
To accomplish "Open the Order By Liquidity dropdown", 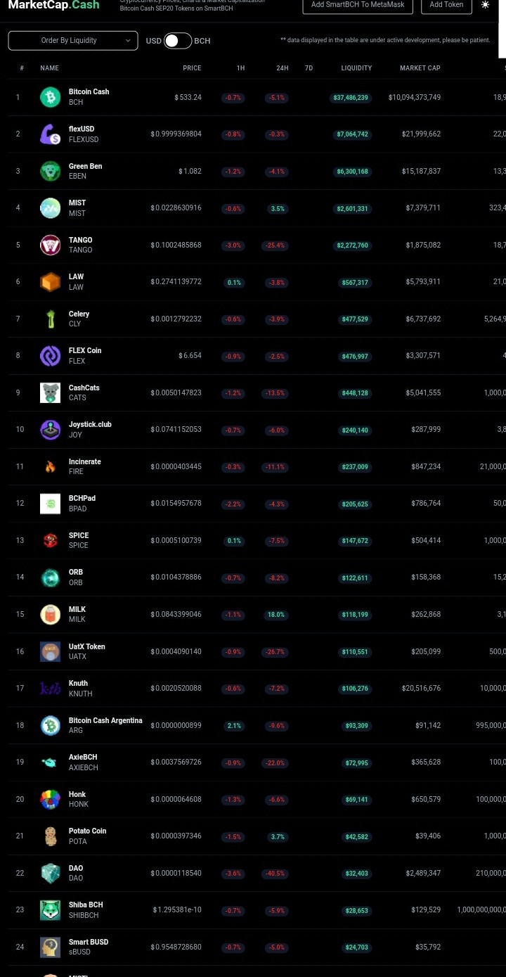I will pos(73,41).
